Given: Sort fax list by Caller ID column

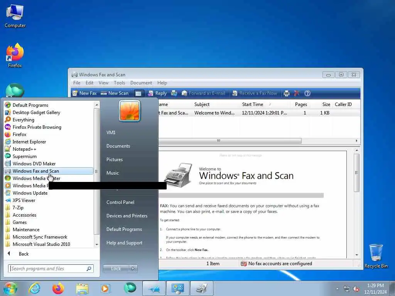Looking at the screenshot, I should coord(343,104).
